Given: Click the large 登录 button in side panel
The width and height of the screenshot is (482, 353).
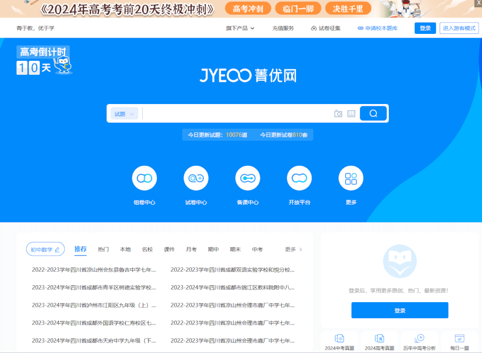Looking at the screenshot, I should (x=400, y=310).
